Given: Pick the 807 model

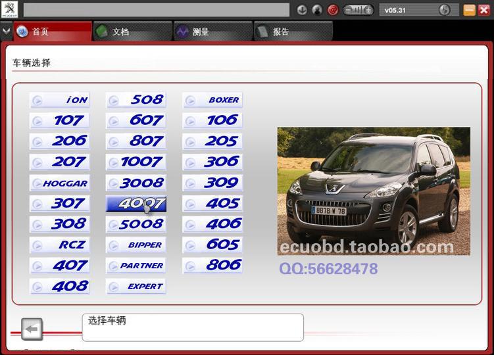Looking at the screenshot, I should coord(136,141).
